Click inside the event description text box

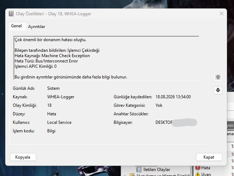coord(107,58)
